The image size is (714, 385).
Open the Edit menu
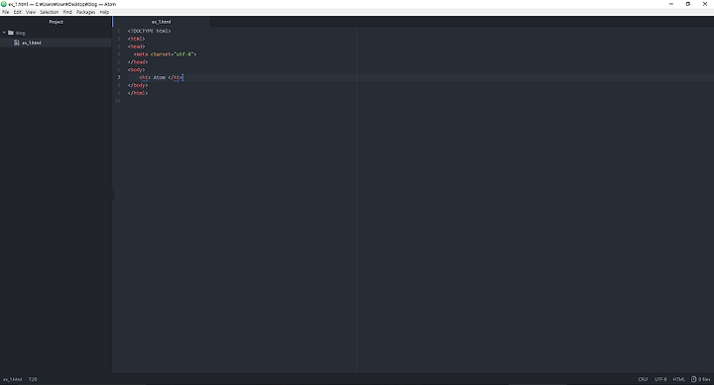17,12
